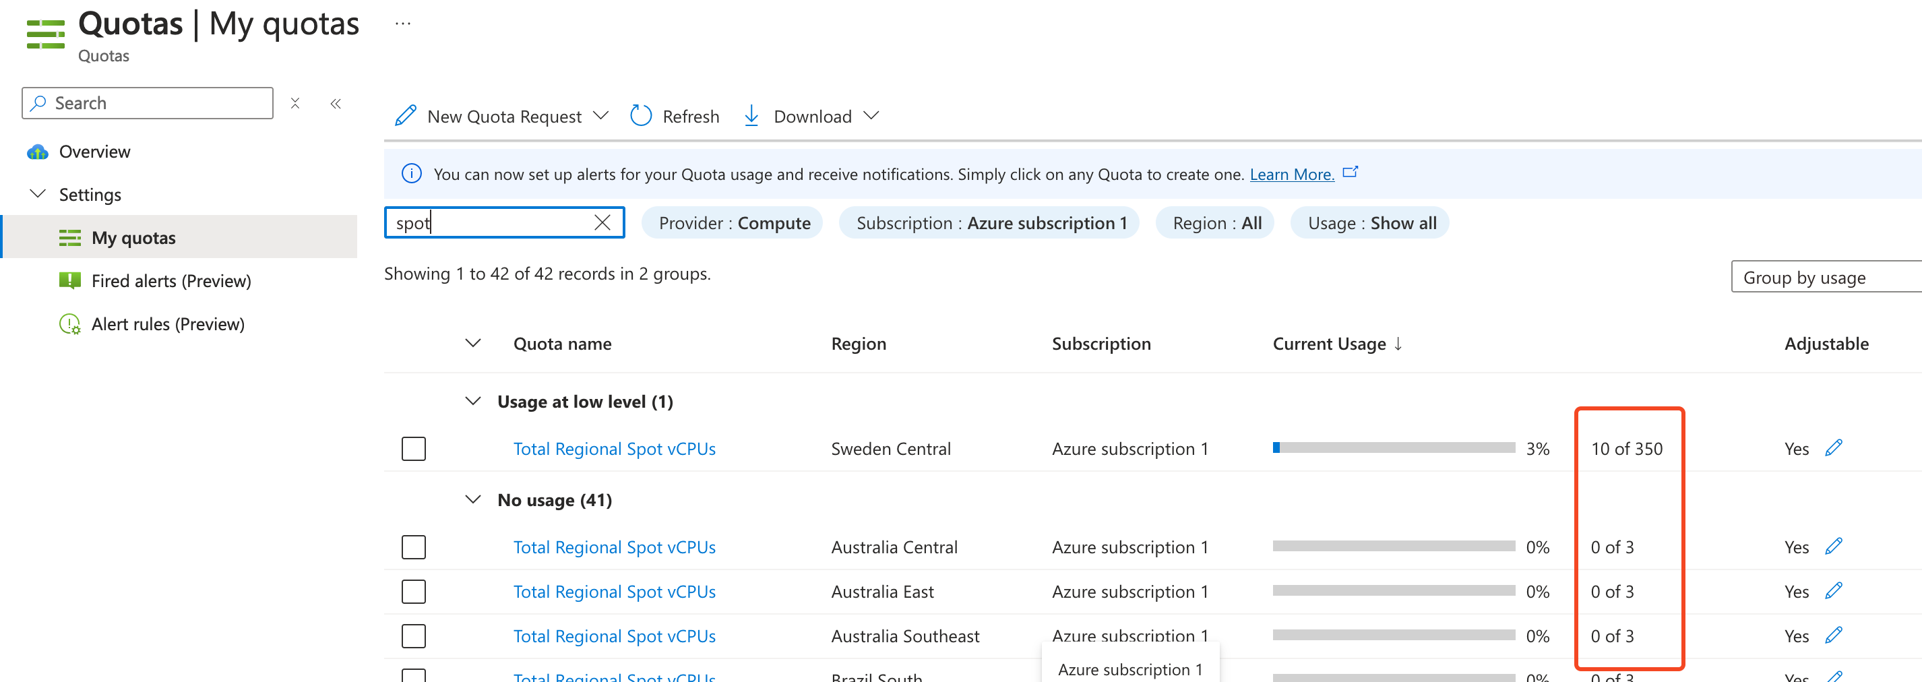The width and height of the screenshot is (1922, 682).
Task: Select the Australia East row checkbox
Action: tap(413, 592)
